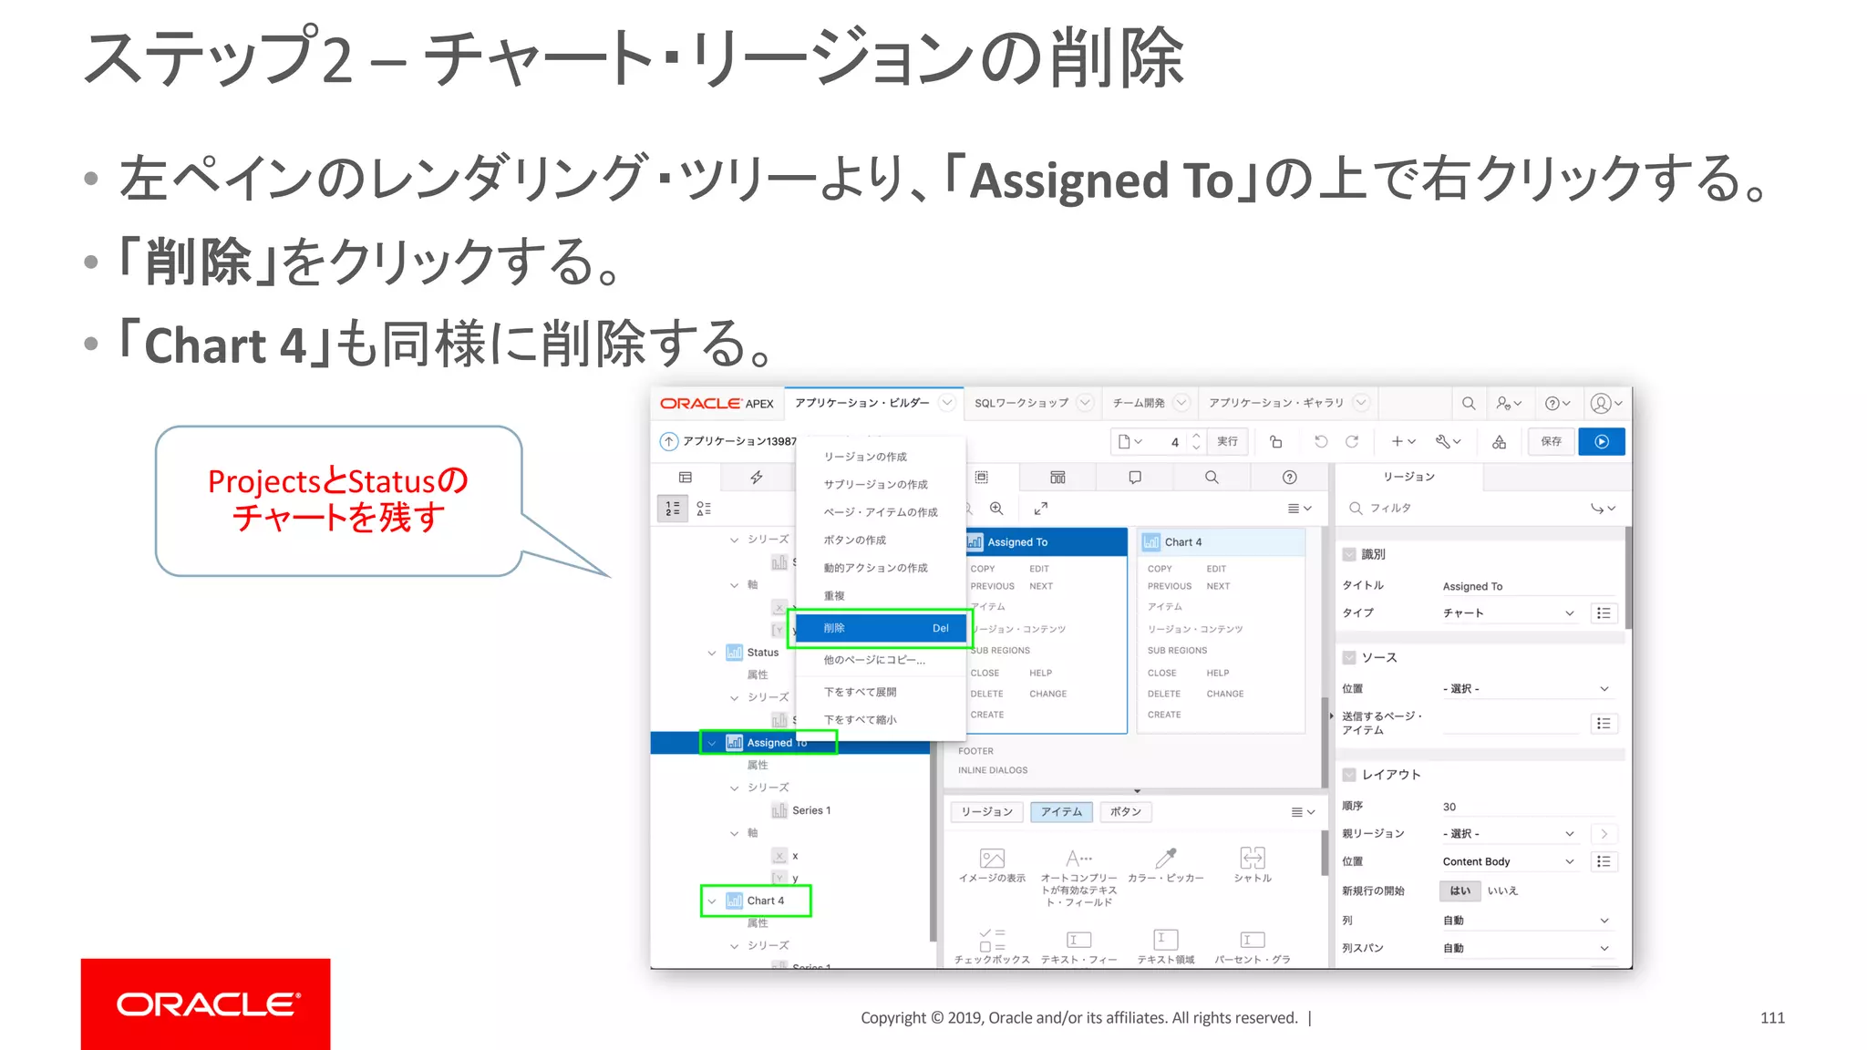Open the search magnifier in top bar
The width and height of the screenshot is (1867, 1050).
coord(1469,403)
